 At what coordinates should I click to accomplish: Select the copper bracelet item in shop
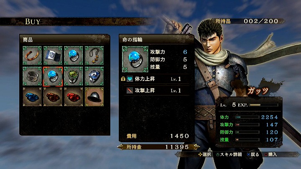coord(32,55)
